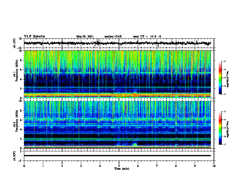Click the "-3" label on ch.1 color bar
Image resolution: width=241 pixels, height=186 pixels.
[x=224, y=61]
